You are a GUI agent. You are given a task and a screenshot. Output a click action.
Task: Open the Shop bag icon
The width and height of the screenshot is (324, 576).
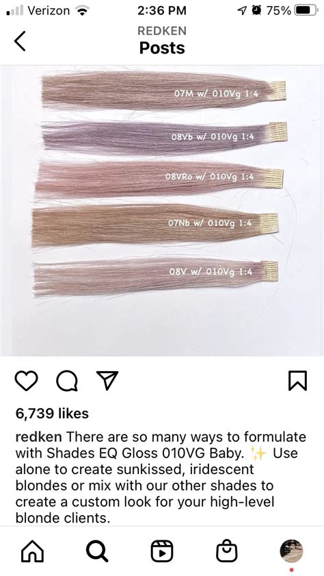[x=226, y=551]
